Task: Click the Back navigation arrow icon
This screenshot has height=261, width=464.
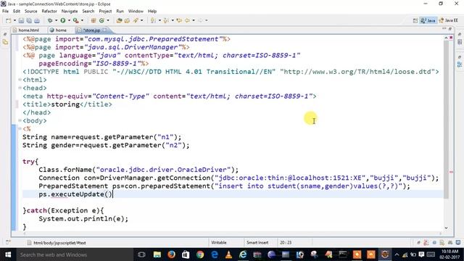Action: pyautogui.click(x=187, y=20)
